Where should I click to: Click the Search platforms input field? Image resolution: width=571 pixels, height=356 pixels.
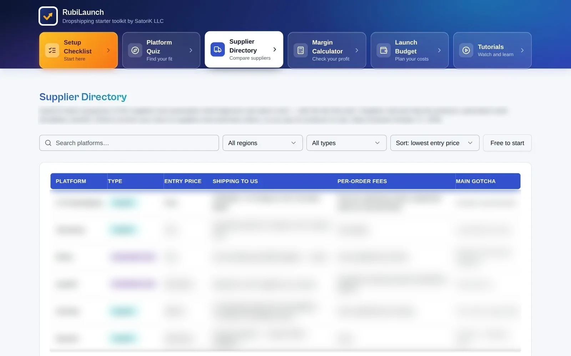(x=129, y=143)
